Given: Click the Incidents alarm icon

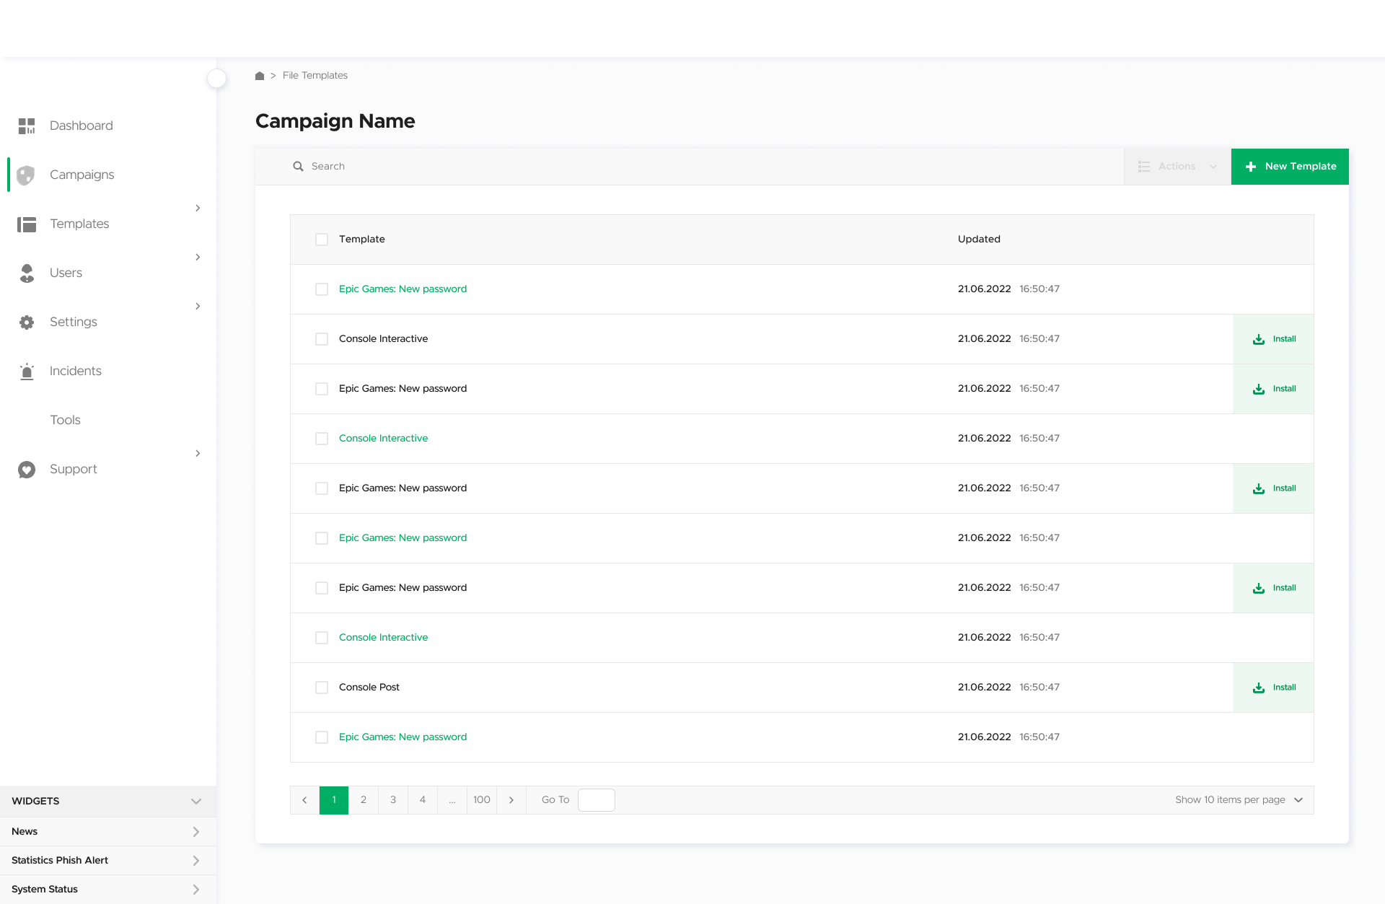Looking at the screenshot, I should [27, 372].
